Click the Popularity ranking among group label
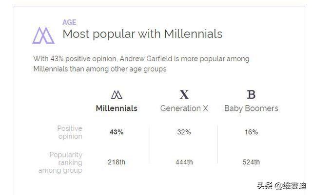This screenshot has height=195, width=312. [x=60, y=162]
